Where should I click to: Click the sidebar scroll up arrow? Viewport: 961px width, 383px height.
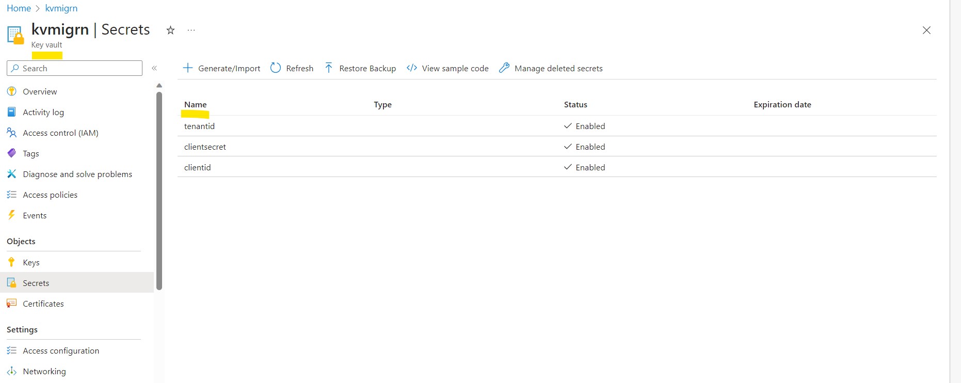(x=159, y=86)
